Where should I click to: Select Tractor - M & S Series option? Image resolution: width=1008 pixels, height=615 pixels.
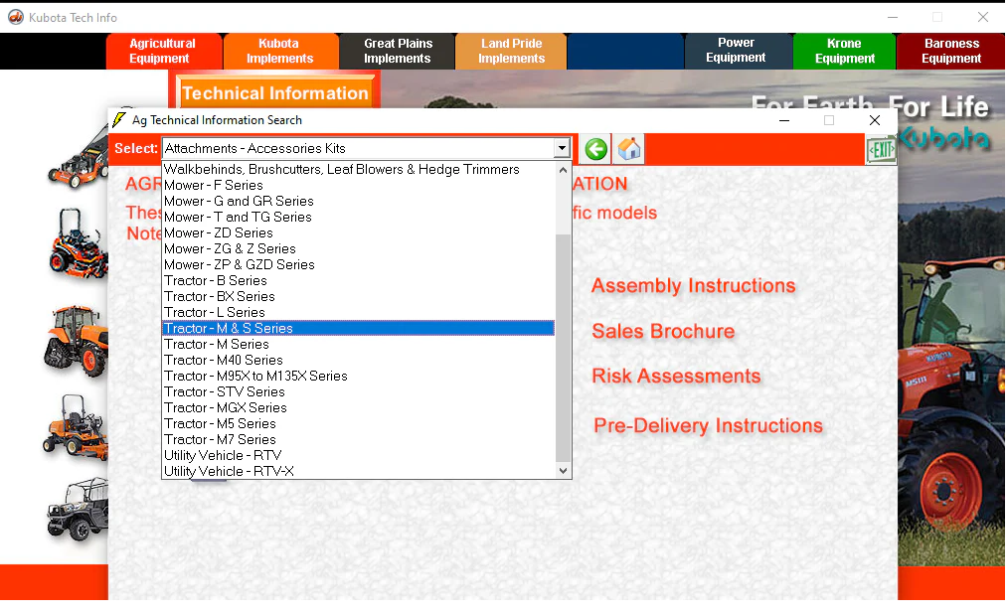click(358, 328)
